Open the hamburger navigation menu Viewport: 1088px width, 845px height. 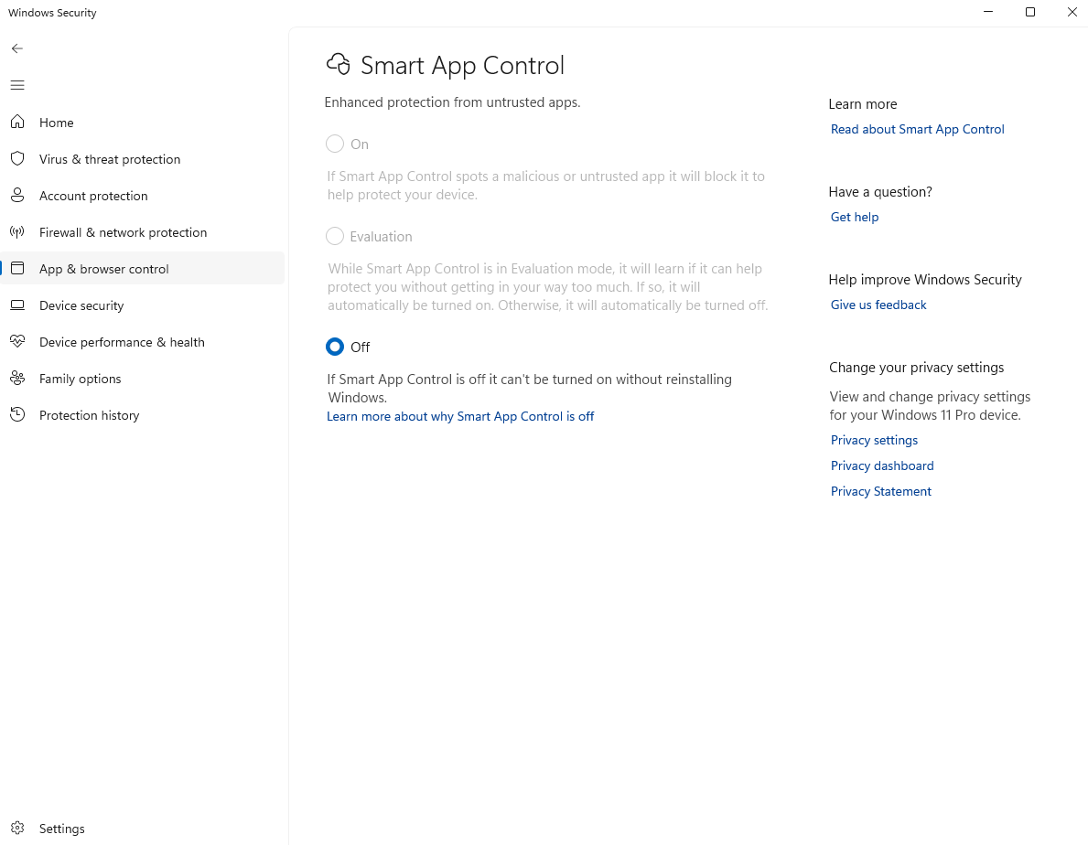click(17, 85)
